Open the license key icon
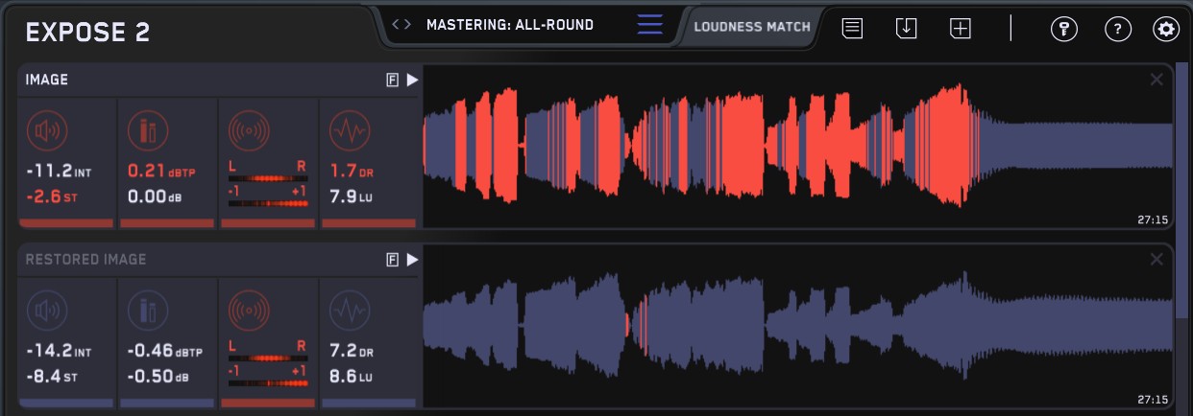The width and height of the screenshot is (1193, 416). click(x=1063, y=29)
